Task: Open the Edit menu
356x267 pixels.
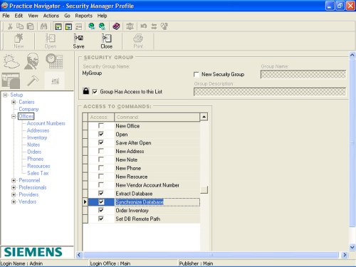Action: [19, 16]
